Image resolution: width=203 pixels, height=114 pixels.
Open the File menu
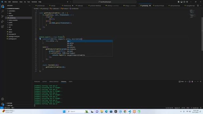click(6, 2)
